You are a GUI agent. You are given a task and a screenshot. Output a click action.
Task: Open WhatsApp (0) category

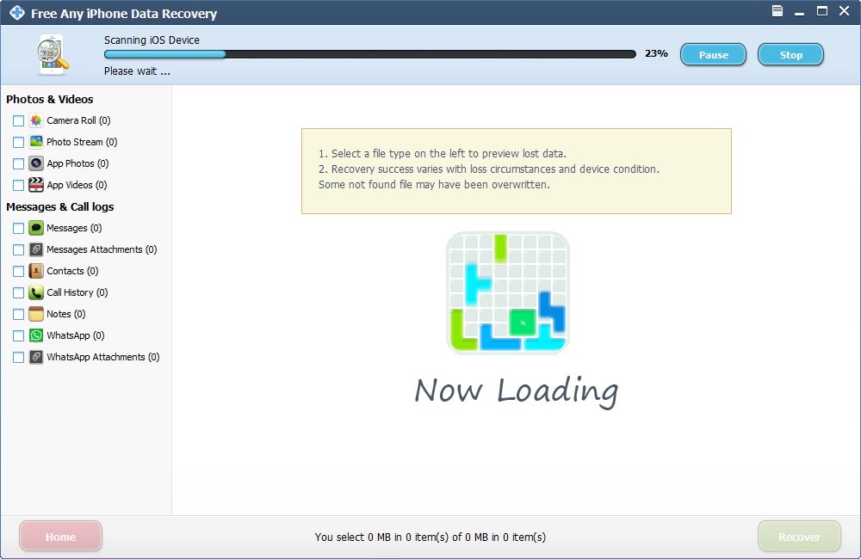[75, 335]
